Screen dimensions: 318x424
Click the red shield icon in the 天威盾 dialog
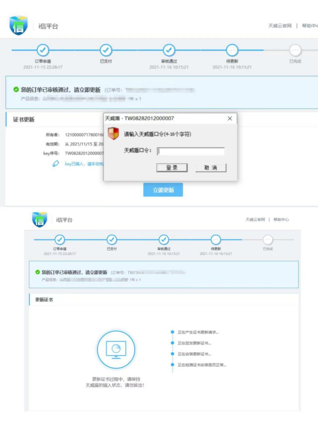[x=113, y=133]
